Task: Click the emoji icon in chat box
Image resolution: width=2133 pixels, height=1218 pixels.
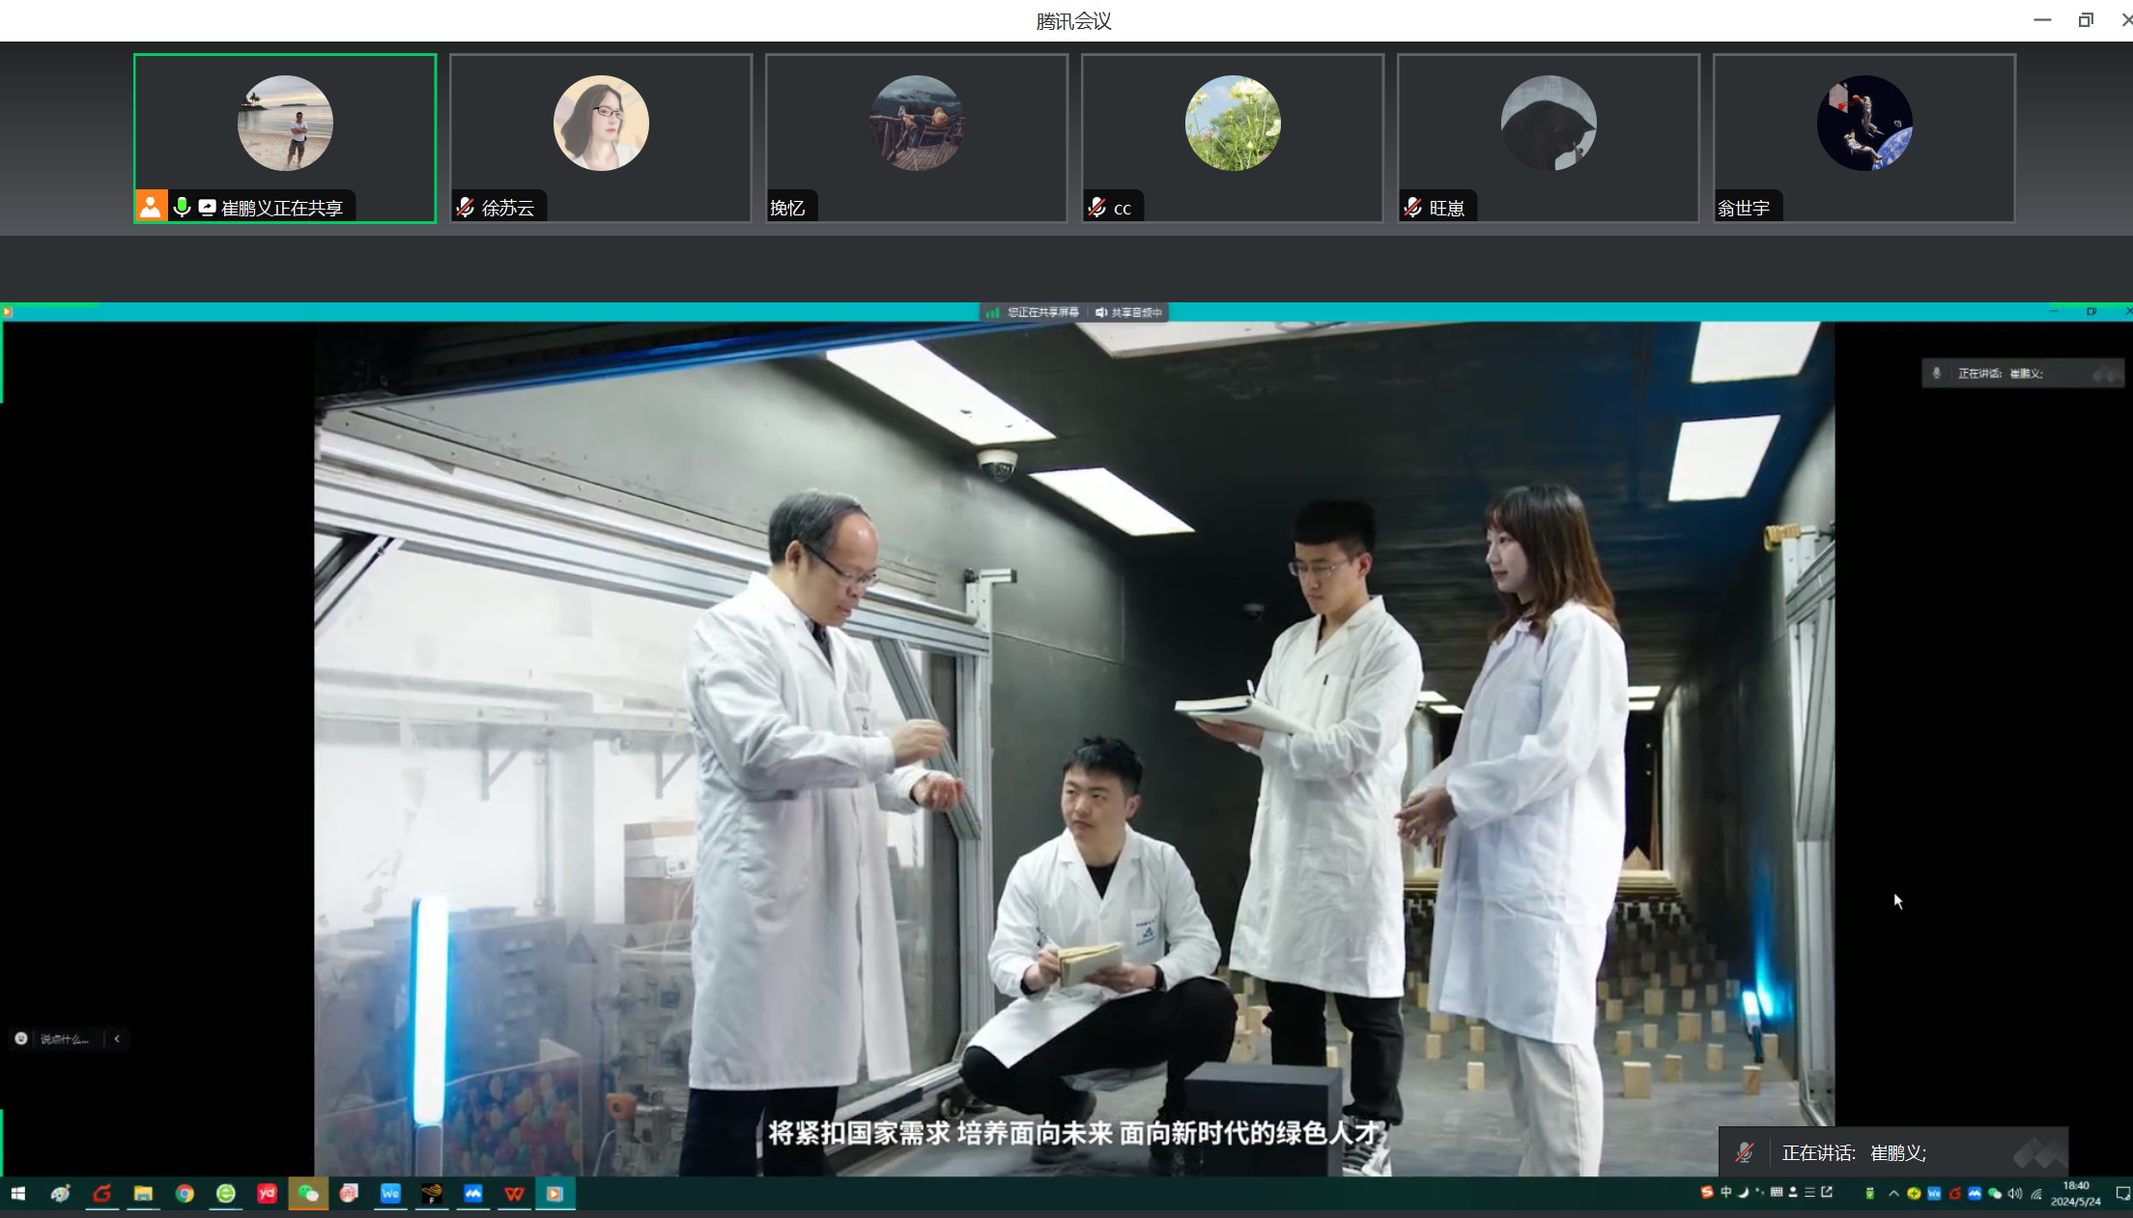Action: 21,1039
